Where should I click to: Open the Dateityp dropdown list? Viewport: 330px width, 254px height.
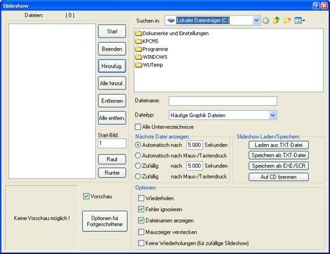coord(272,115)
